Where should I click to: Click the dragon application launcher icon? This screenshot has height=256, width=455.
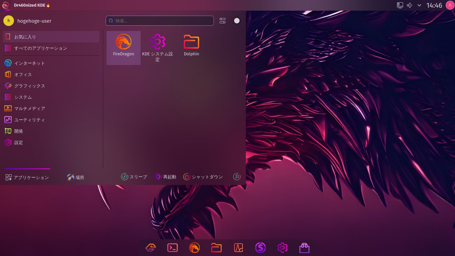[x=5, y=5]
